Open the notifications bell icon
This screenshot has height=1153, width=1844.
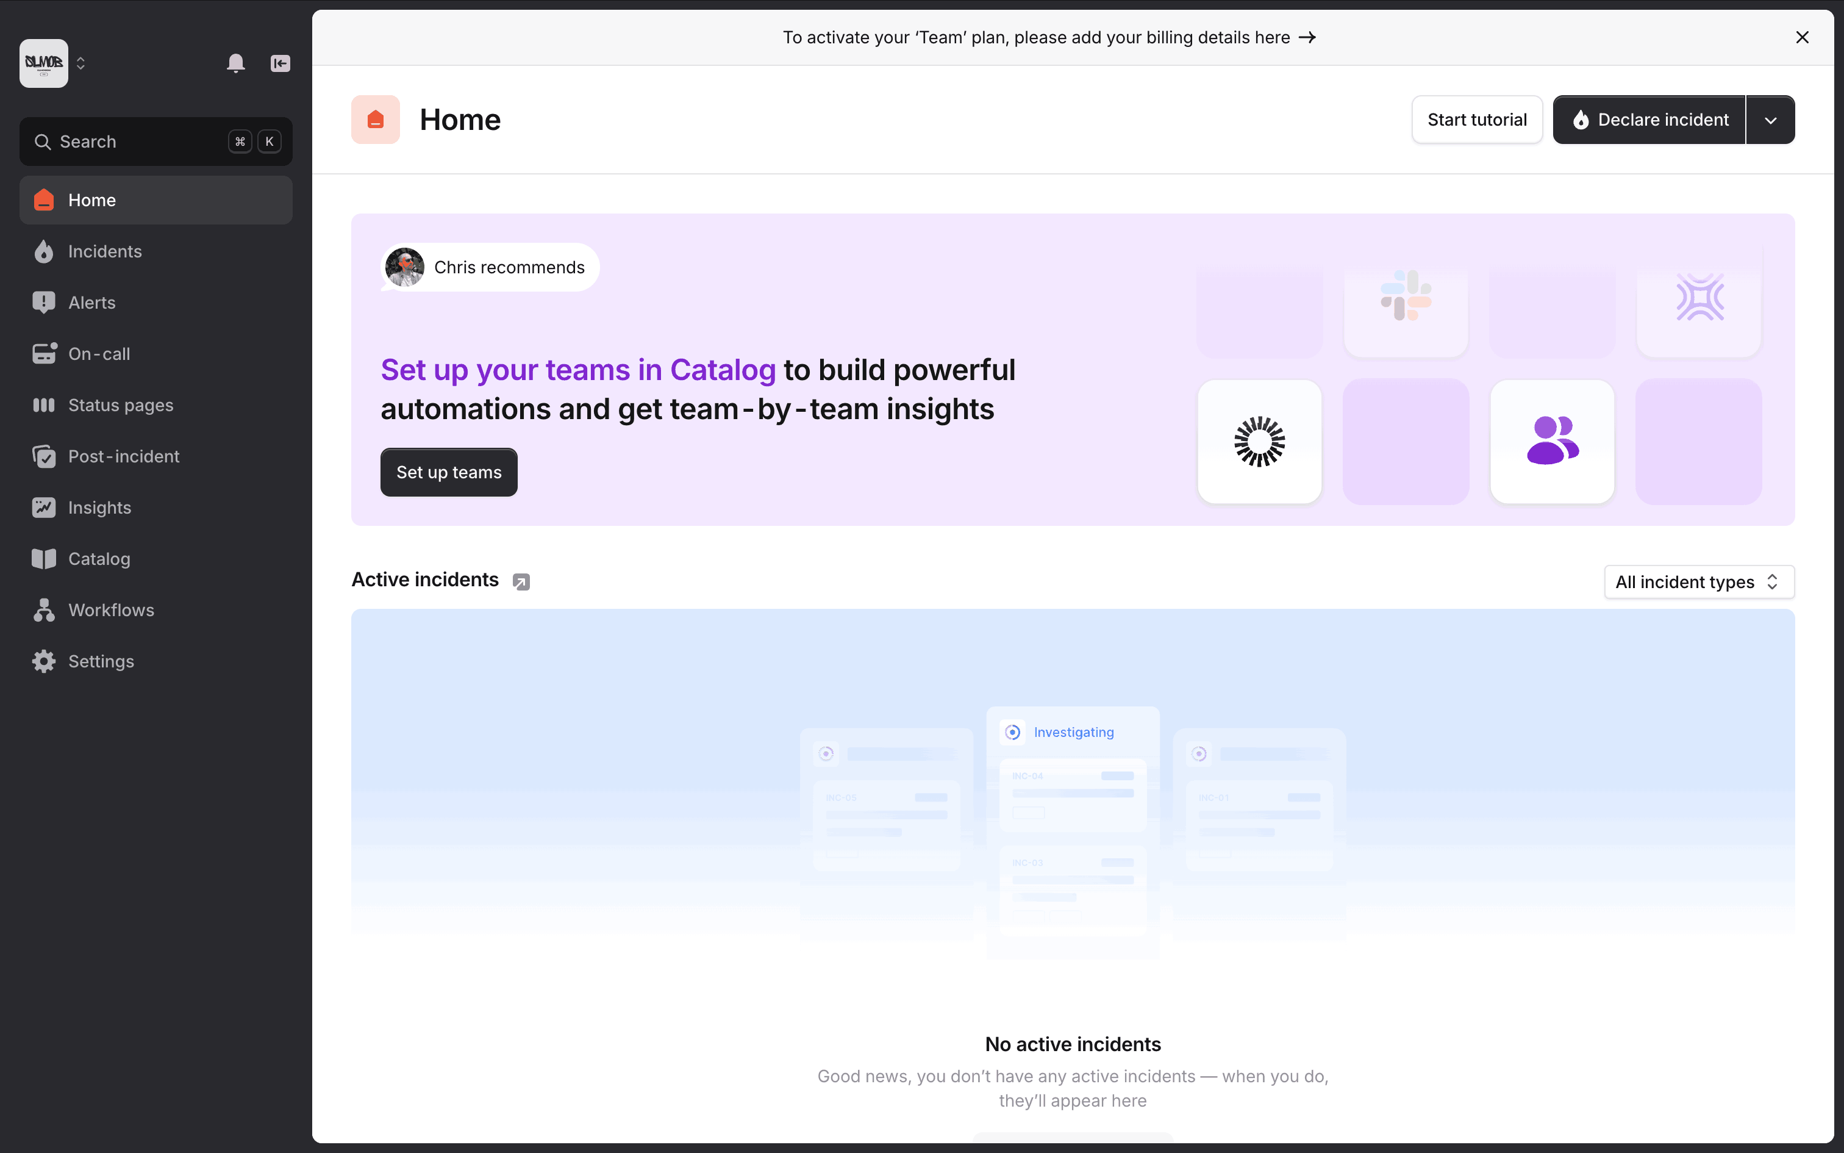235,63
